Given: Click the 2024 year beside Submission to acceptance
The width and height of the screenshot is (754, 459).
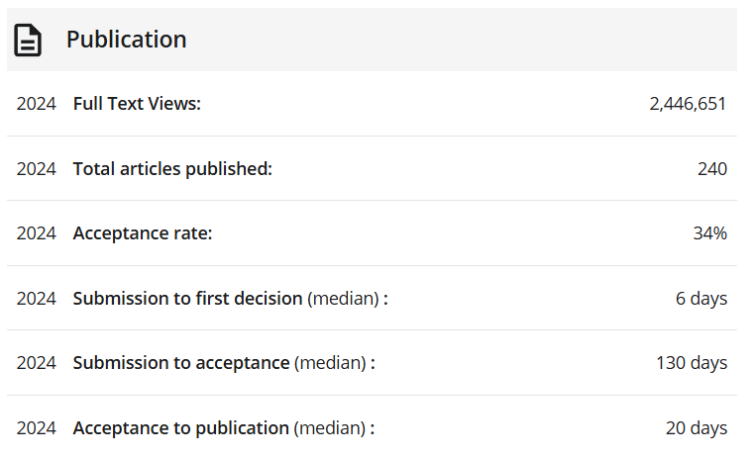Looking at the screenshot, I should [37, 363].
